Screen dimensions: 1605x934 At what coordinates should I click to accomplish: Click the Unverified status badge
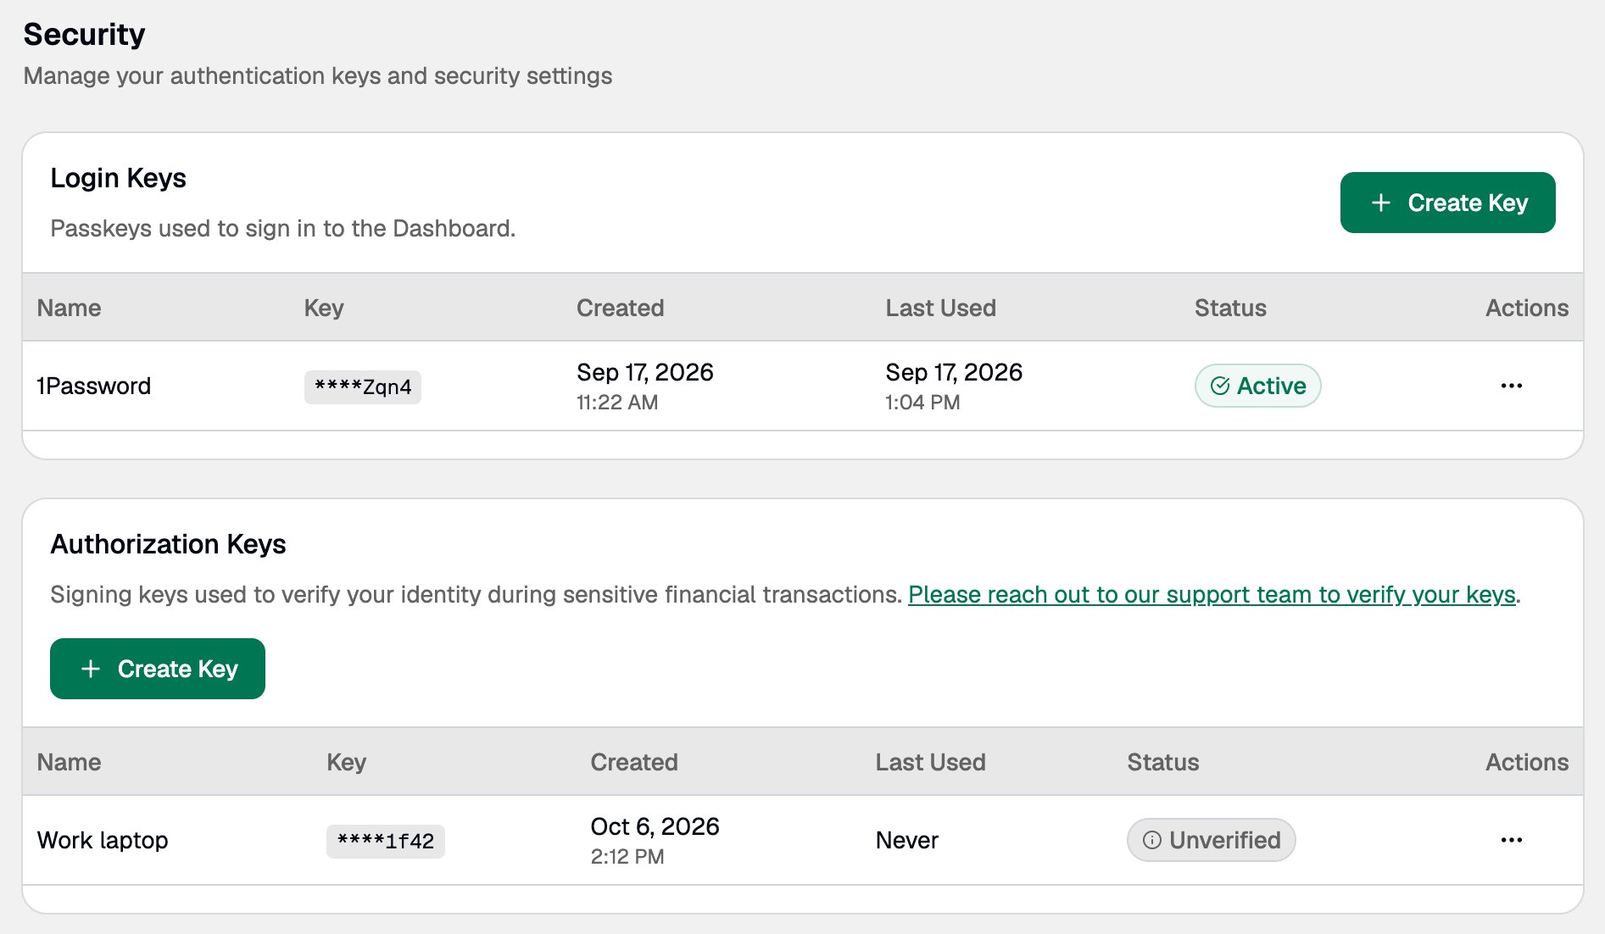point(1211,840)
